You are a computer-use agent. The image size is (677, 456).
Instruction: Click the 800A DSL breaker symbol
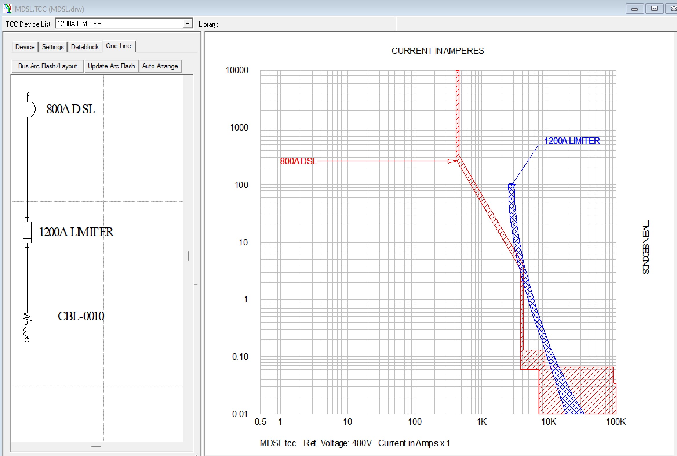[32, 109]
